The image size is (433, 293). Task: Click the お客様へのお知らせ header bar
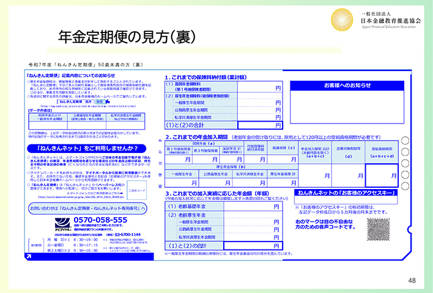coord(347,86)
